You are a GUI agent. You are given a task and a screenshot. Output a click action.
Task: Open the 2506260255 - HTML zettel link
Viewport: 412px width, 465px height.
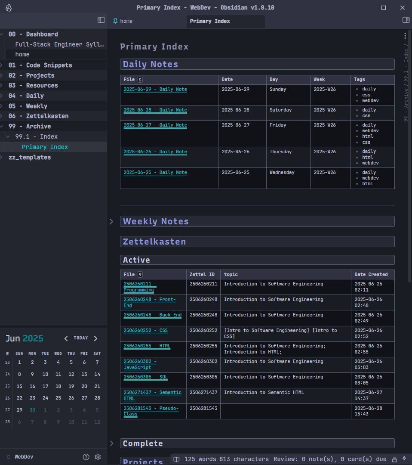click(147, 346)
